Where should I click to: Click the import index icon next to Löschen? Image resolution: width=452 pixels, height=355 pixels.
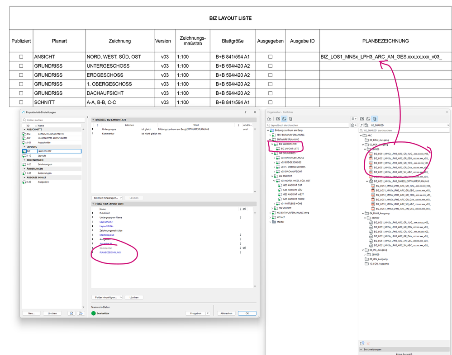pyautogui.click(x=71, y=313)
